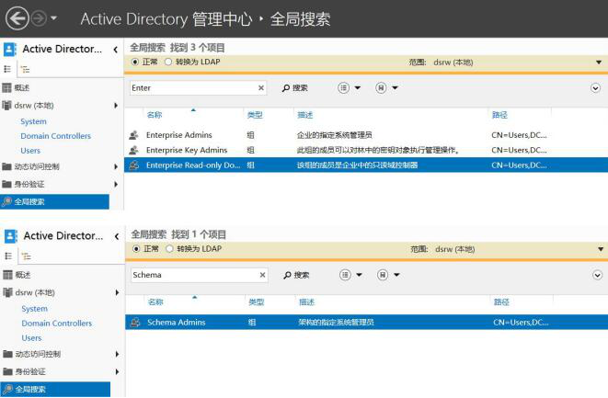Expand 身份验证 arrow in upper pane

pos(116,184)
